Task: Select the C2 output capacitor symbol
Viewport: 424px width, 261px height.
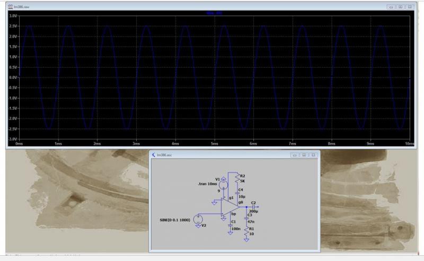Action: 253,207
